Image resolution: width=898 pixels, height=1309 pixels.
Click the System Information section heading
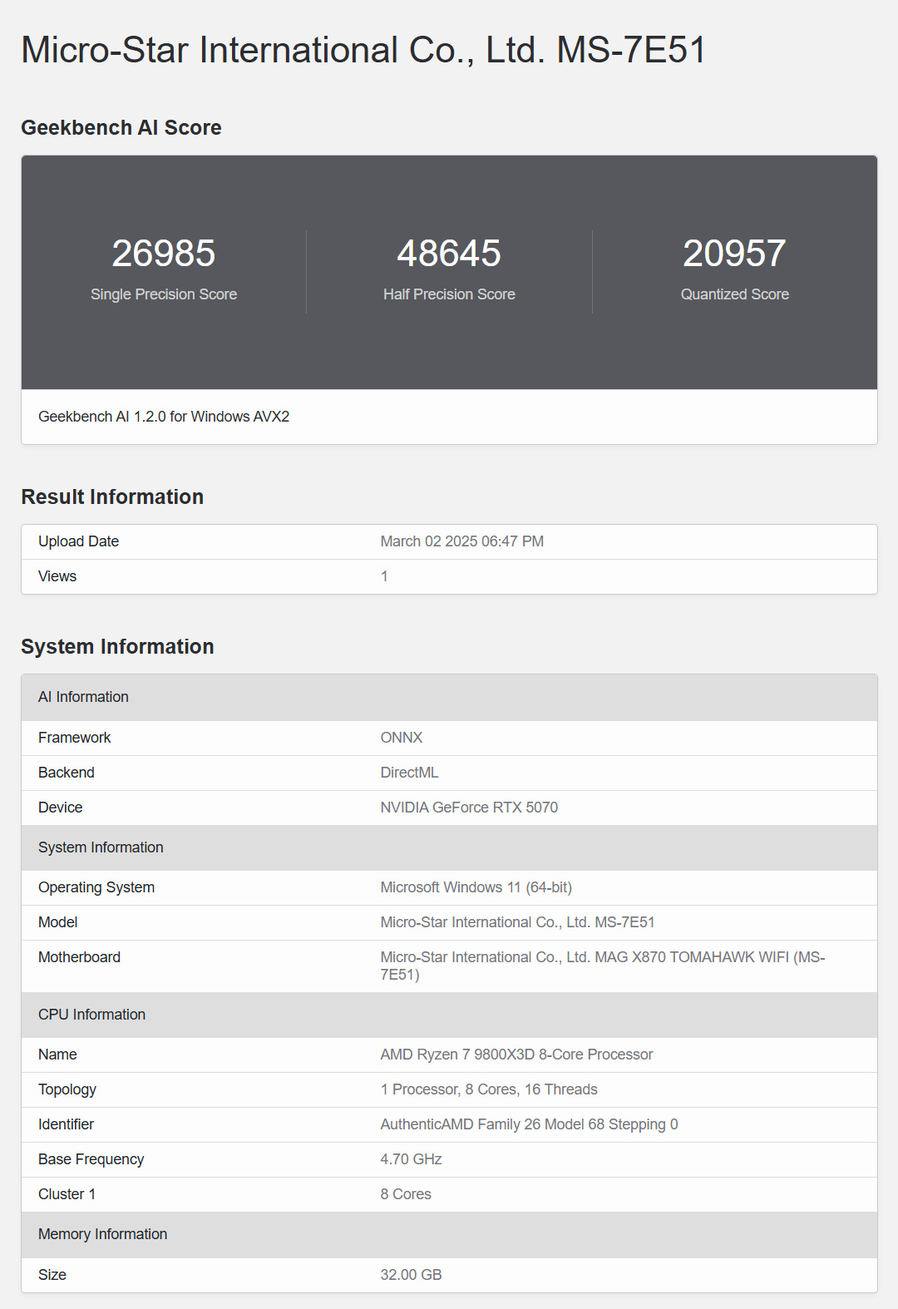117,646
